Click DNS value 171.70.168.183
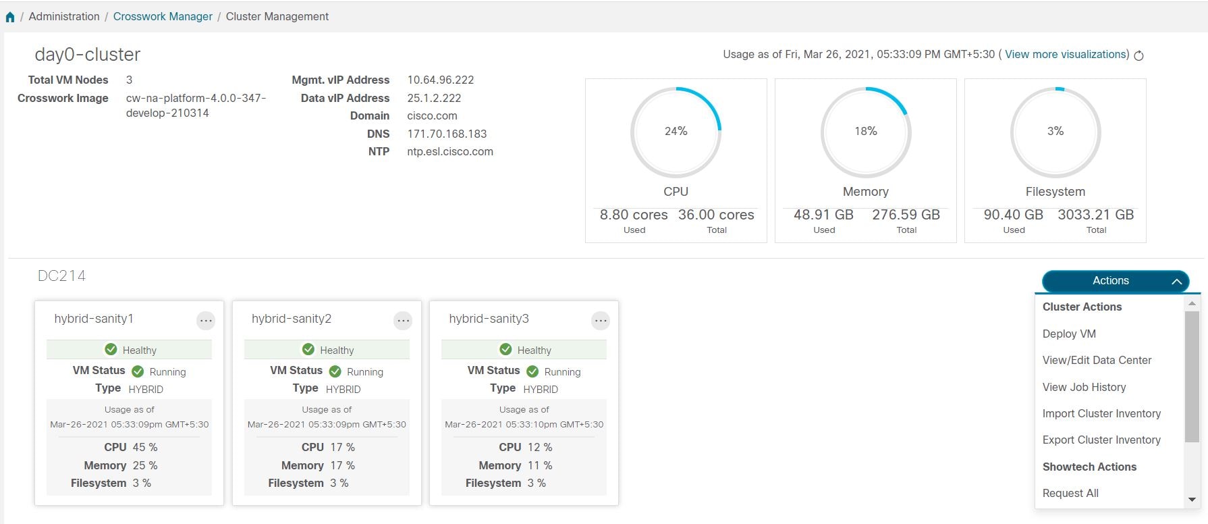This screenshot has width=1208, height=524. tap(447, 134)
